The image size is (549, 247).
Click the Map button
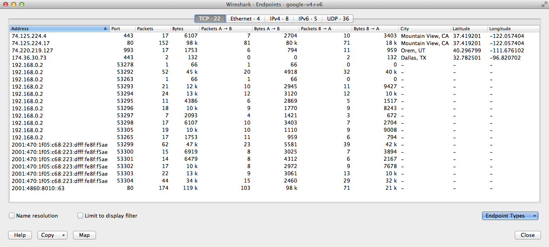pos(84,235)
